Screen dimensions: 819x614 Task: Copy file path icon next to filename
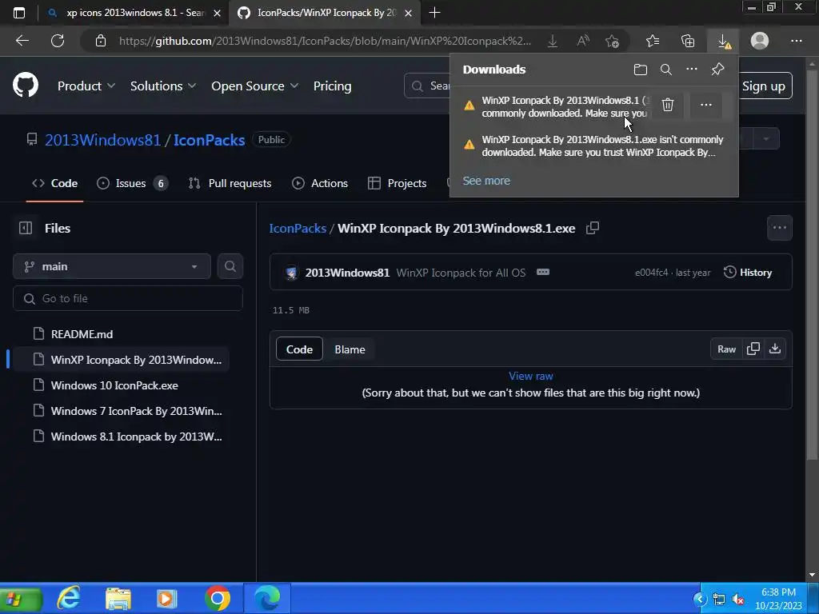(593, 228)
